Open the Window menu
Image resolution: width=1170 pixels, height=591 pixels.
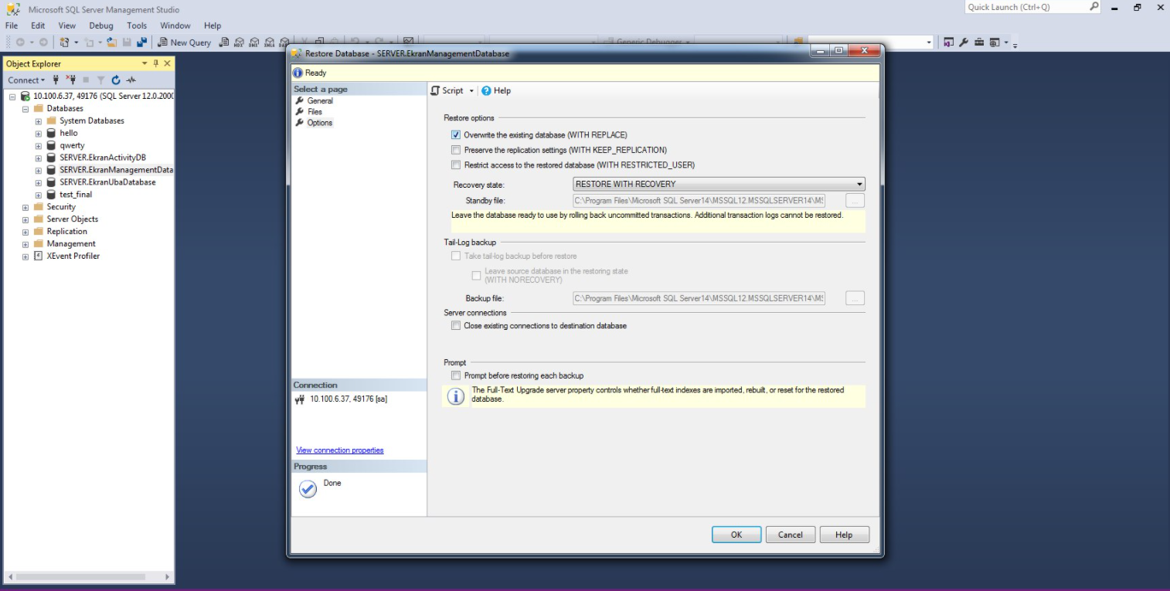click(x=175, y=25)
